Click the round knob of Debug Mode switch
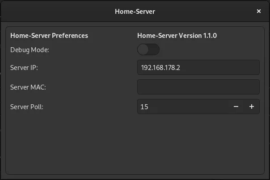The image size is (270, 180). coord(143,49)
